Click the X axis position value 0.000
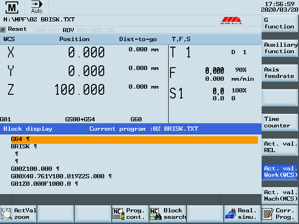The width and height of the screenshot is (299, 224). click(x=86, y=52)
